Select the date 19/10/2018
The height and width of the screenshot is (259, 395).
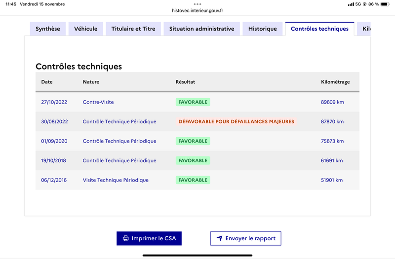tap(53, 161)
